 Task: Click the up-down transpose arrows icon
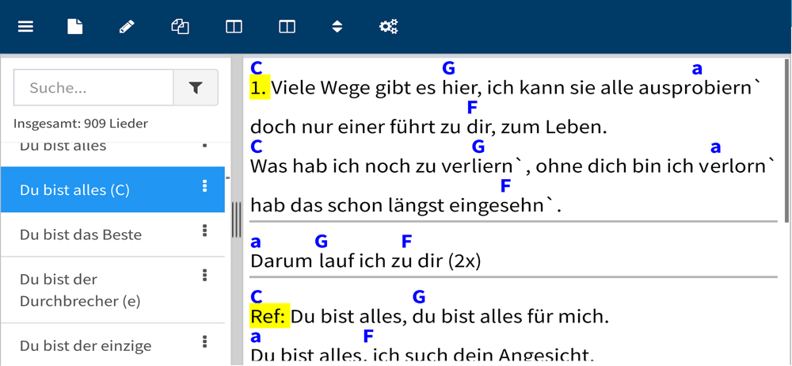[337, 26]
